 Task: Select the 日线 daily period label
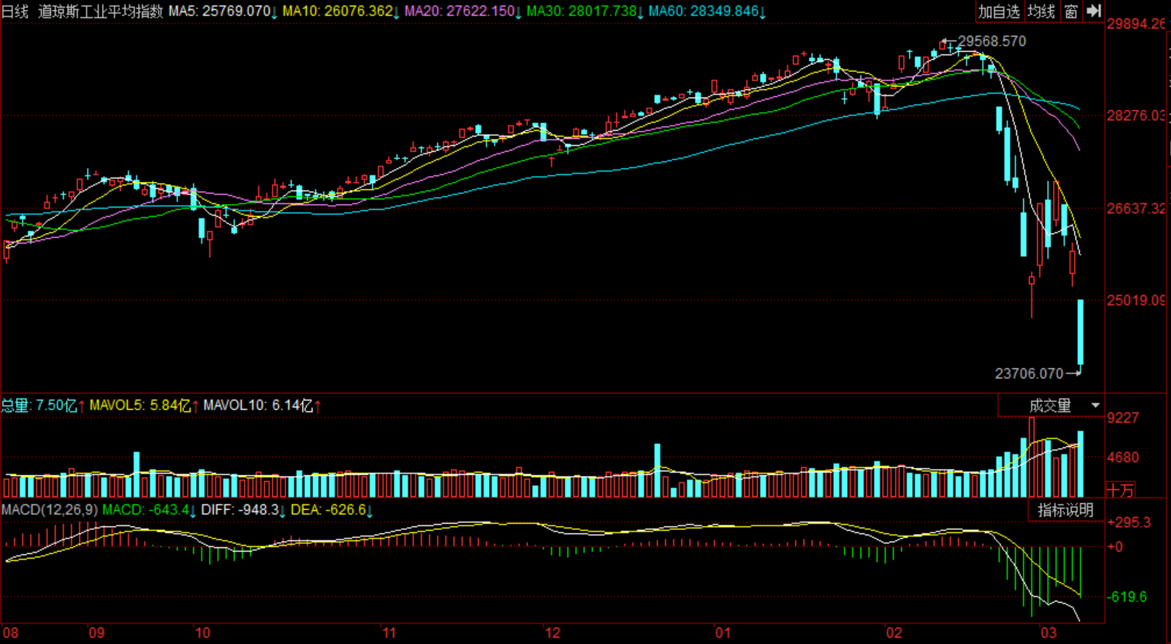pyautogui.click(x=15, y=12)
